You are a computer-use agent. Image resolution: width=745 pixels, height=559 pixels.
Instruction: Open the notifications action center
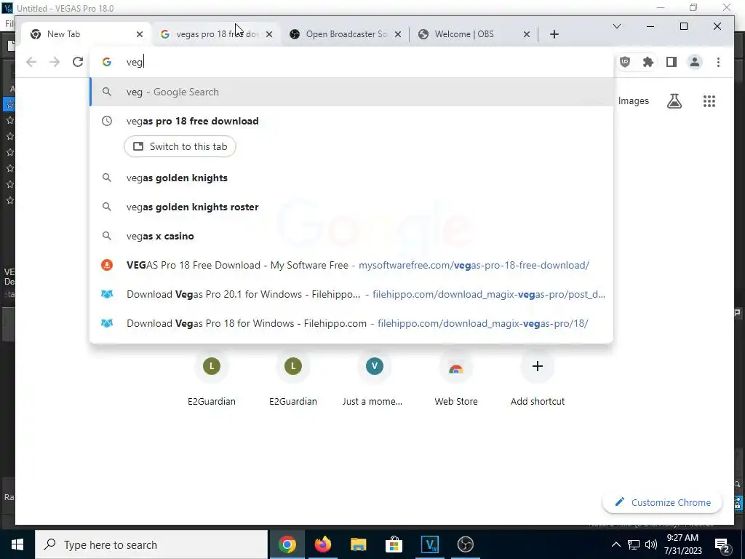pyautogui.click(x=722, y=544)
